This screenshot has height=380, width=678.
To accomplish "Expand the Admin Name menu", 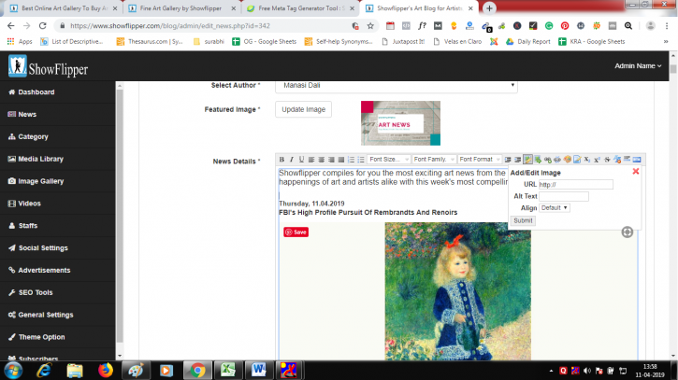I will pyautogui.click(x=638, y=65).
